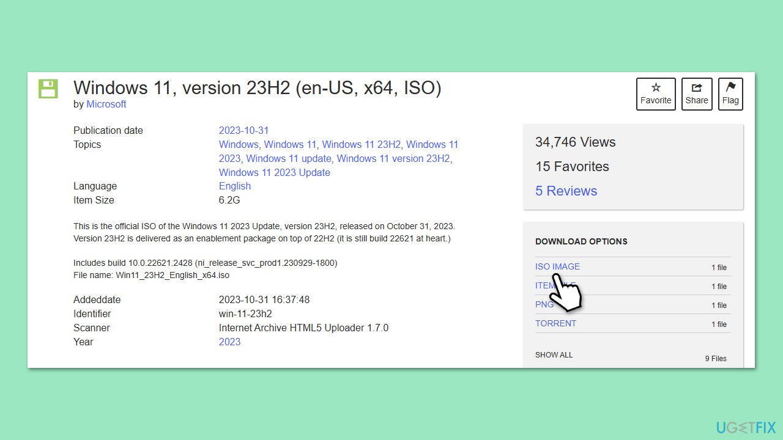The image size is (783, 440).
Task: Open the 'Windows' topic link
Action: click(x=239, y=144)
